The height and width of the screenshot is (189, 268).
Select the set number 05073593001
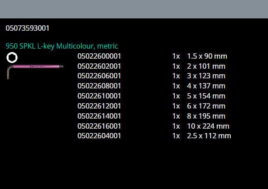(27, 28)
